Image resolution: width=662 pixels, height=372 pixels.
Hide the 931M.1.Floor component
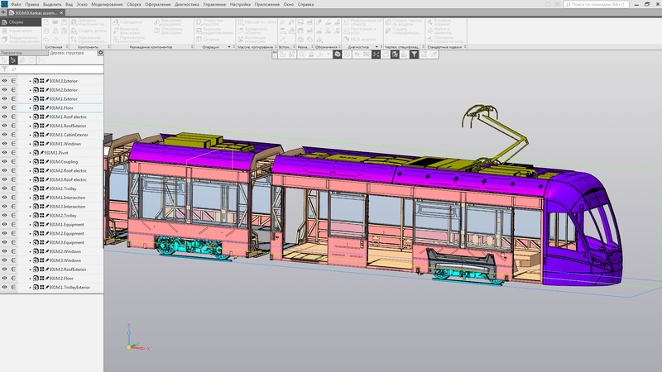(x=4, y=107)
